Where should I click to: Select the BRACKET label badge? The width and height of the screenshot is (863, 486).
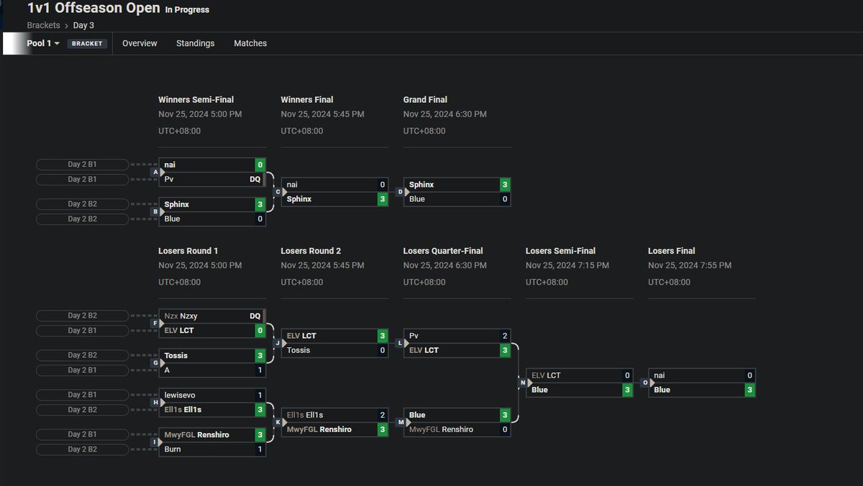coord(88,43)
